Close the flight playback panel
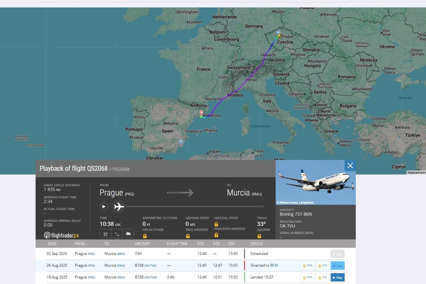The image size is (426, 284). click(350, 165)
